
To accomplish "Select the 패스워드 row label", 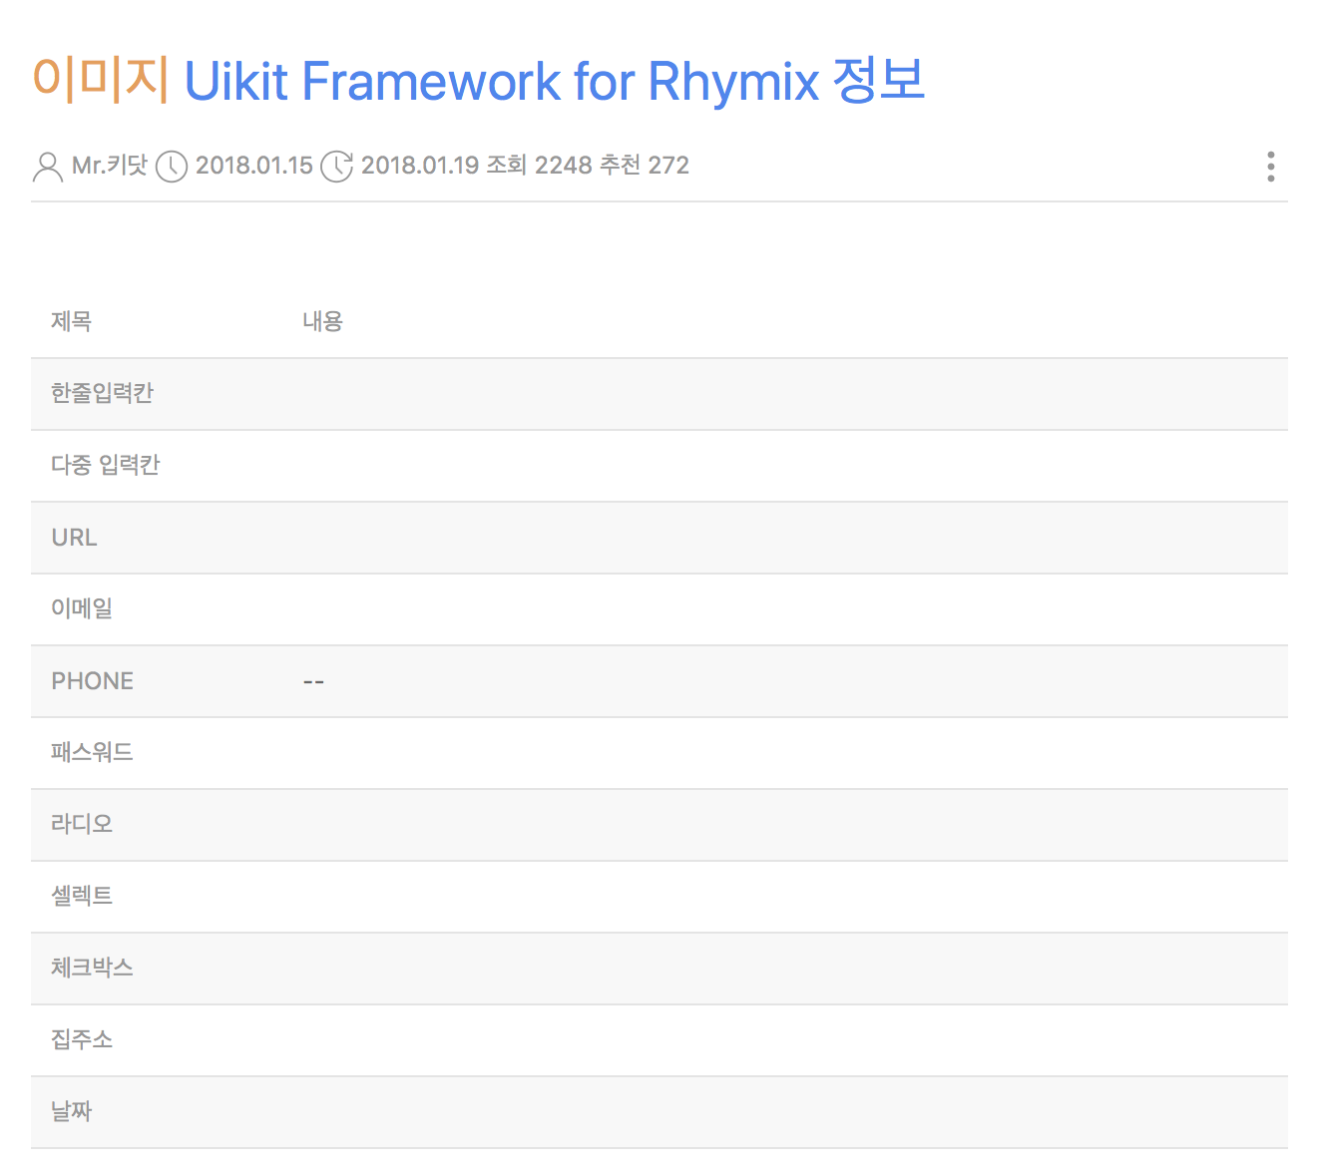I will point(93,752).
